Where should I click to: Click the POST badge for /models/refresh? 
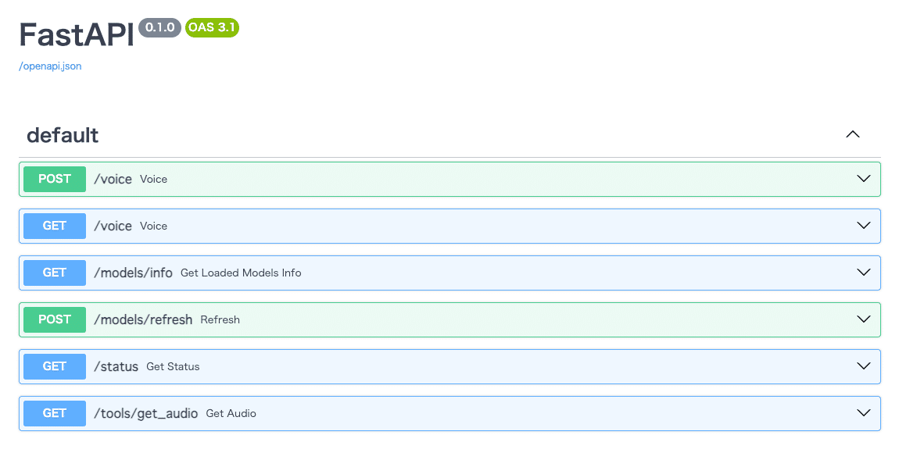[55, 320]
